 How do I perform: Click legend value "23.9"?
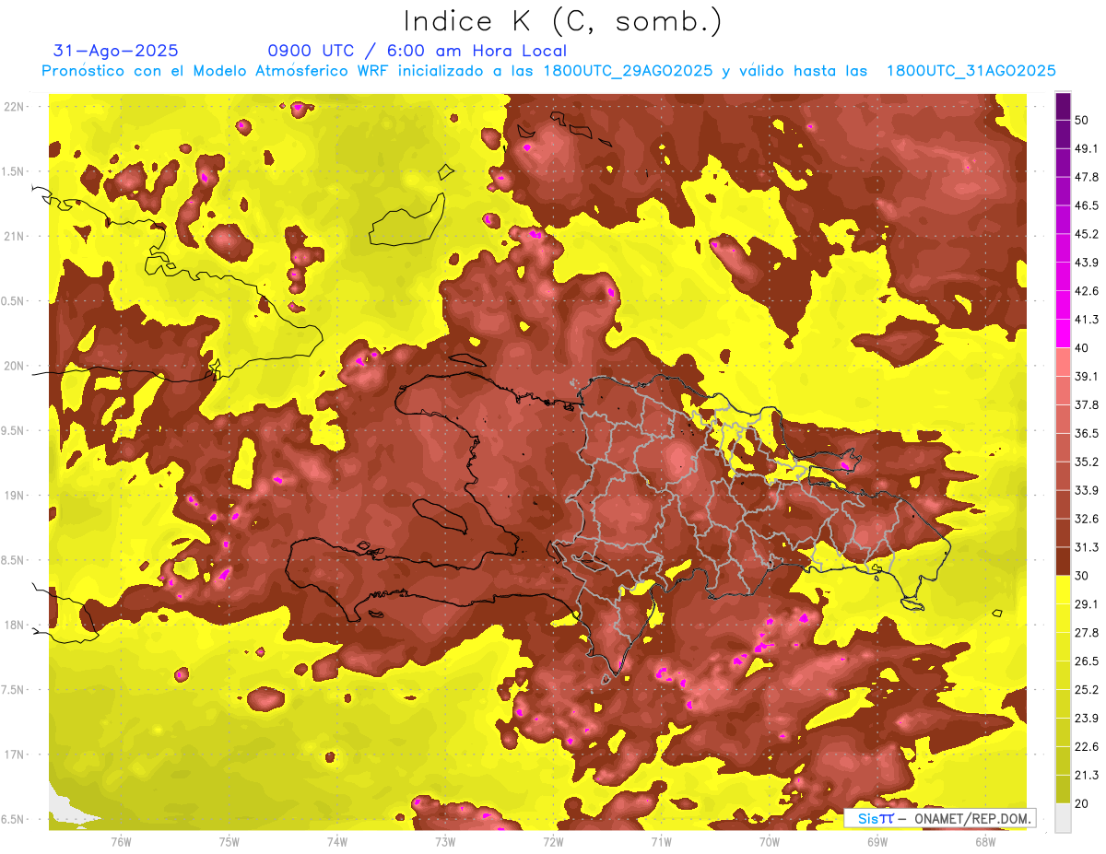point(1087,718)
